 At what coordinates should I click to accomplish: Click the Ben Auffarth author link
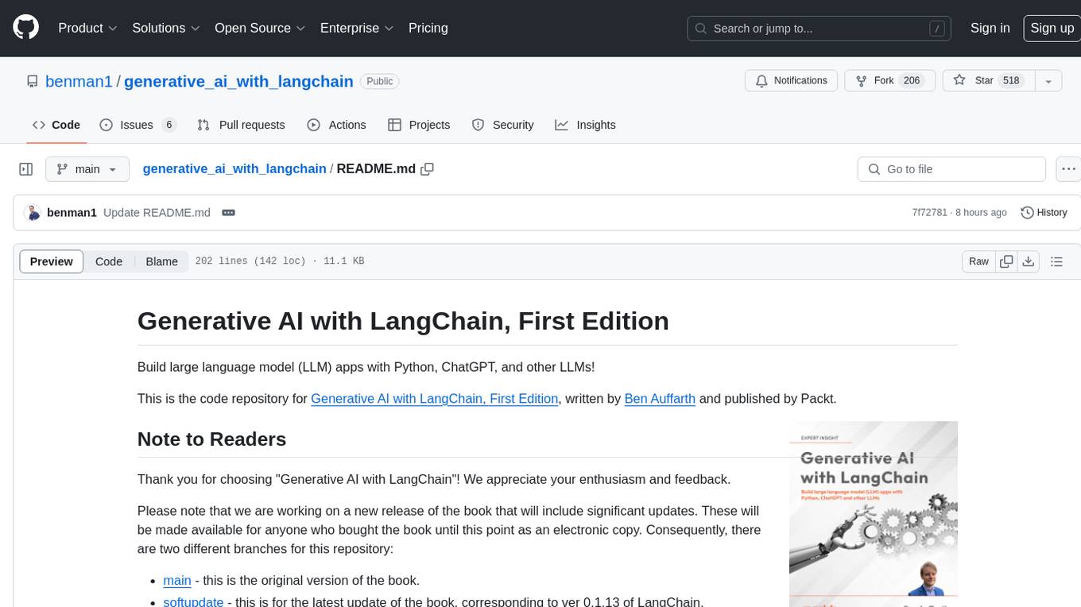[660, 399]
